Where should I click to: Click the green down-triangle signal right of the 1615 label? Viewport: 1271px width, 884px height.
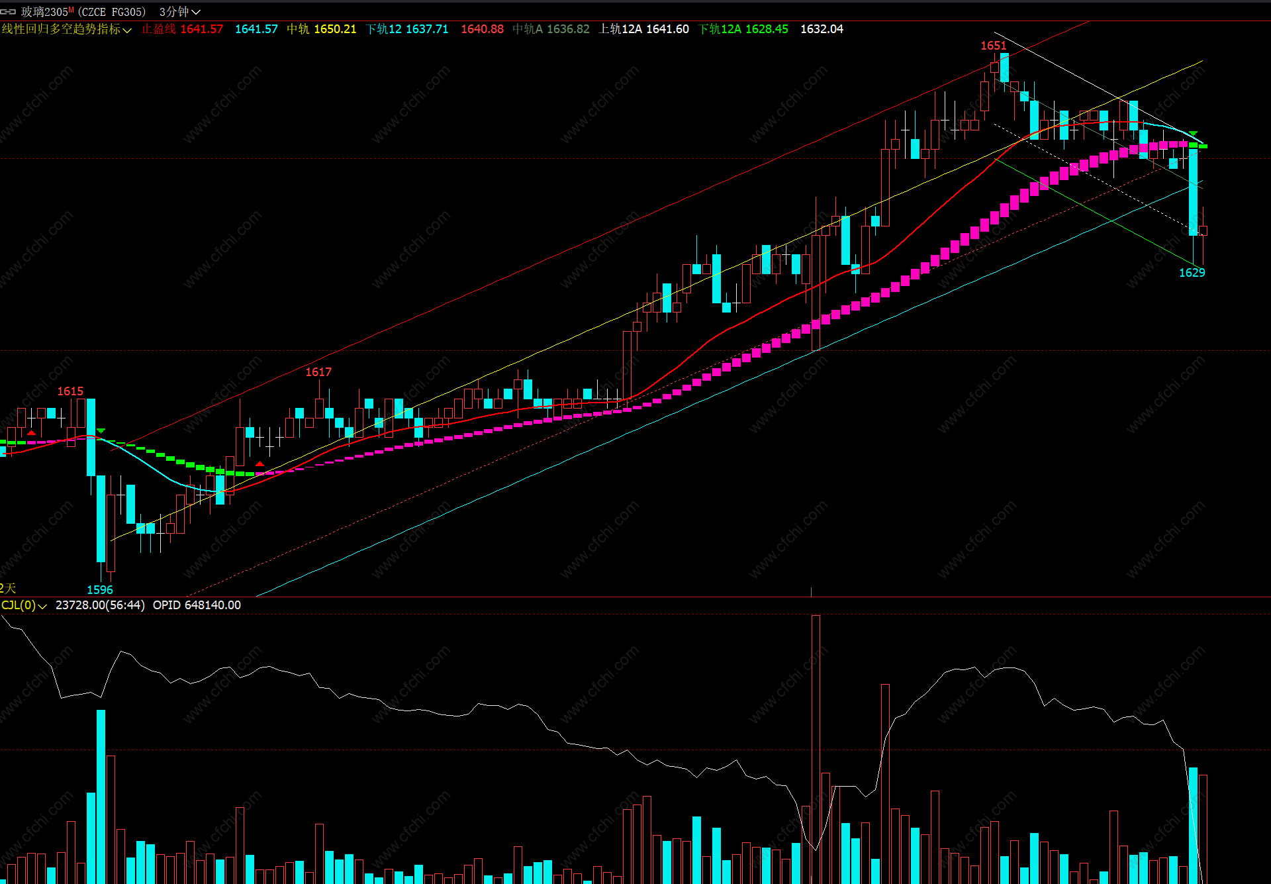101,431
